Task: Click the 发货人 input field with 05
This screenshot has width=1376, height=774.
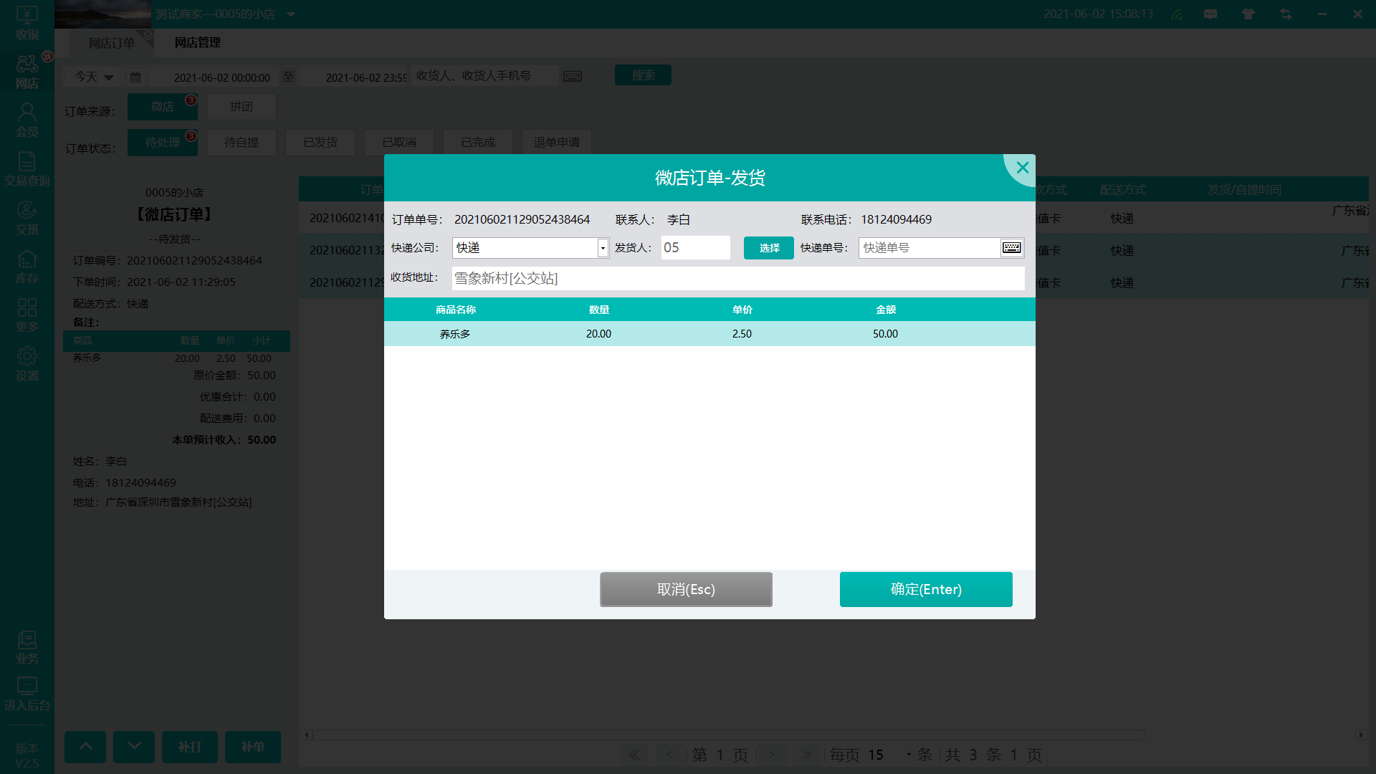Action: click(695, 248)
